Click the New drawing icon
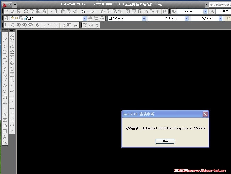The height and width of the screenshot is (174, 231). 7,11
